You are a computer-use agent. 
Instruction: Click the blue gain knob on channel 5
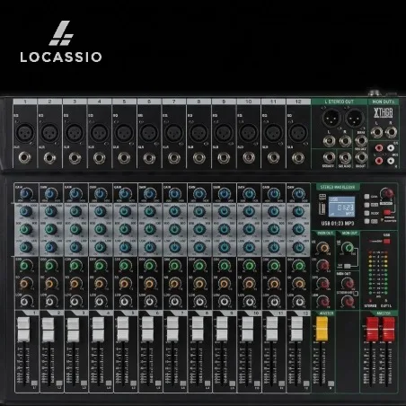(x=125, y=194)
